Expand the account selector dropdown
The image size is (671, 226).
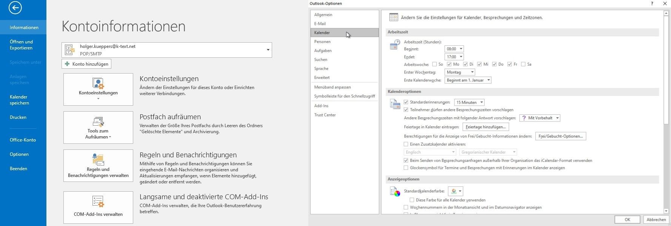268,50
